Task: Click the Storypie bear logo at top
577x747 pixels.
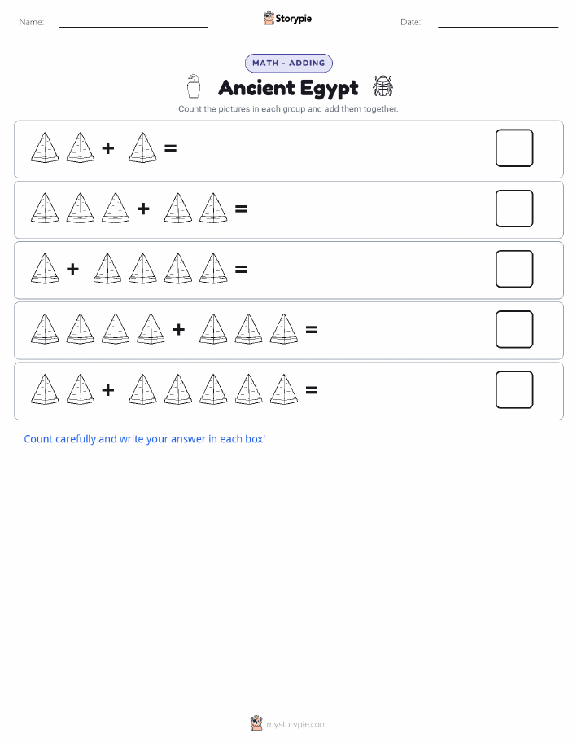Action: coord(269,19)
